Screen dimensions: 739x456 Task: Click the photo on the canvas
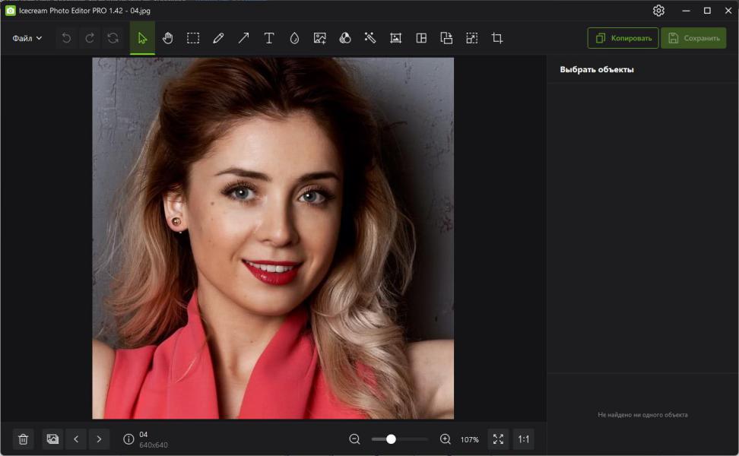pos(273,239)
